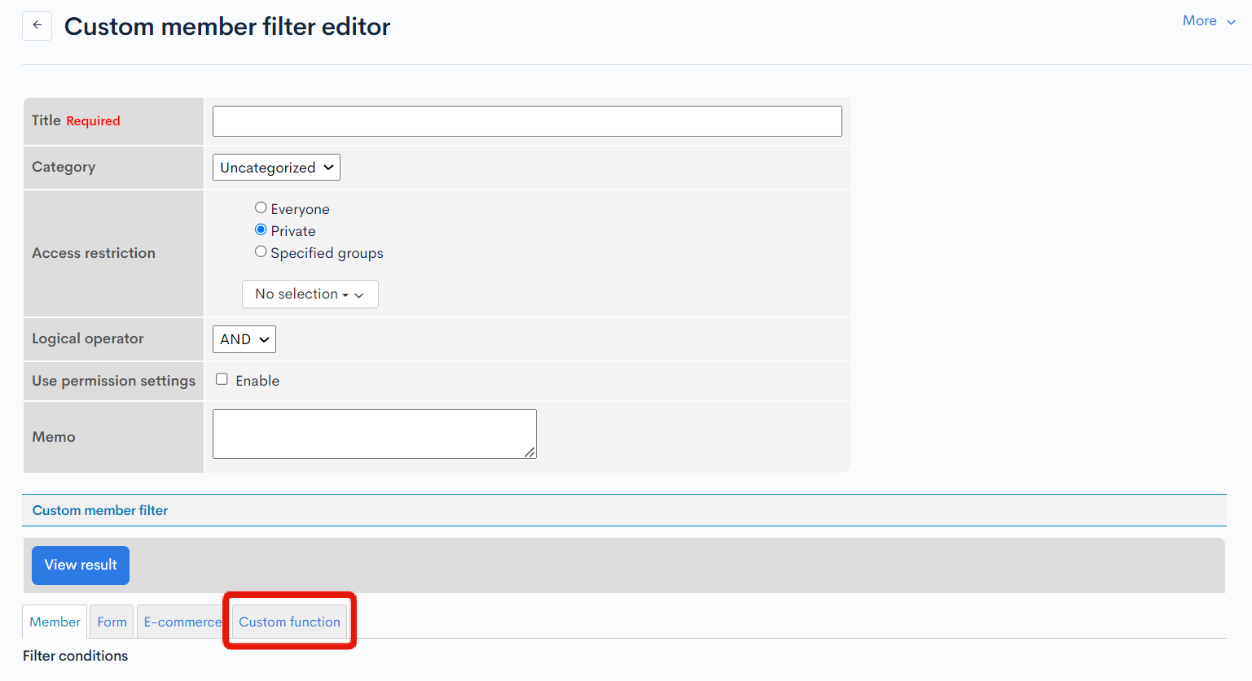The width and height of the screenshot is (1252, 681).
Task: Click the Filter conditions label
Action: [75, 656]
